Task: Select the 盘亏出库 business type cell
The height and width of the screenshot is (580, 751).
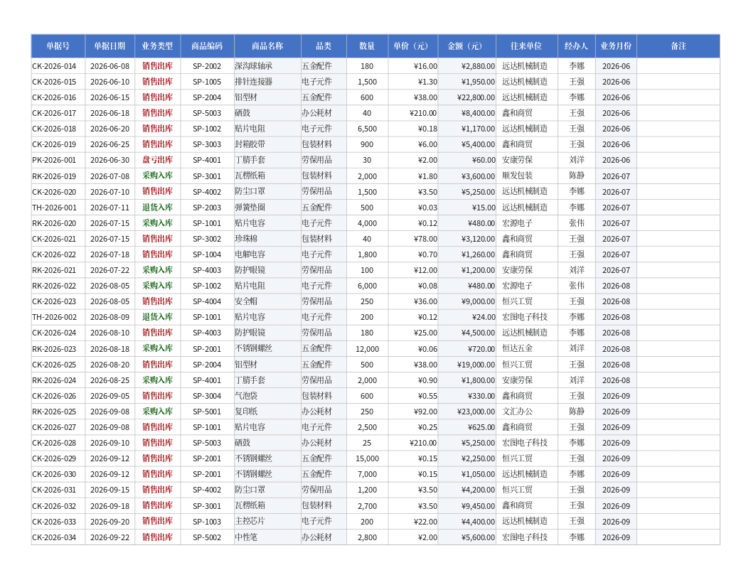Action: 158,160
